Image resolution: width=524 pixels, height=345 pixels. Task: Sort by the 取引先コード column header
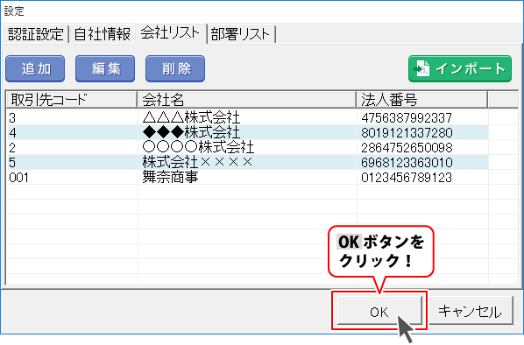[72, 99]
